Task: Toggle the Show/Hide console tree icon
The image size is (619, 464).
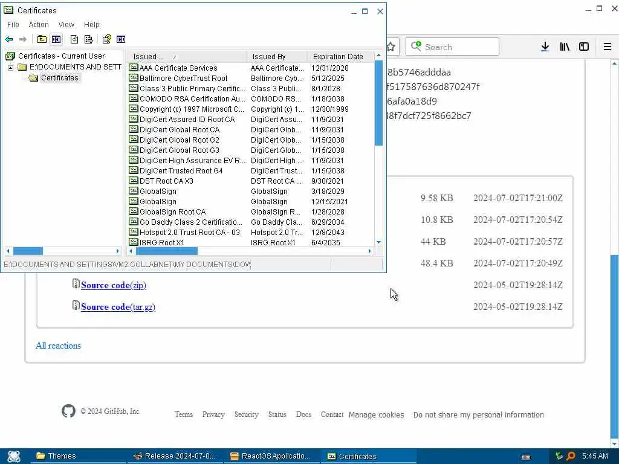Action: coord(56,39)
